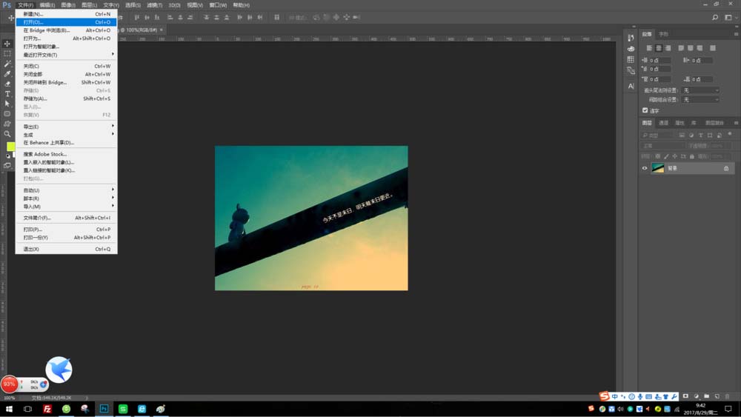Hide the 背景 layer via eye icon
The image size is (741, 417).
pyautogui.click(x=645, y=168)
